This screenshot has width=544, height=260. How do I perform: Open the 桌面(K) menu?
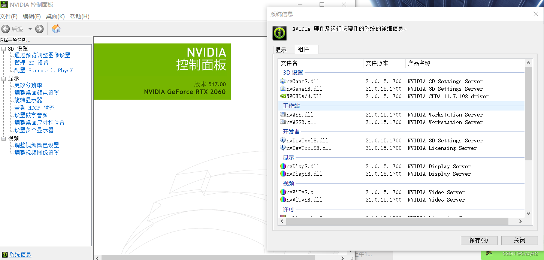55,16
